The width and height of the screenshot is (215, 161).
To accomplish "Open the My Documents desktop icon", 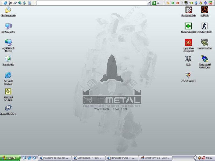I will pos(8,12).
